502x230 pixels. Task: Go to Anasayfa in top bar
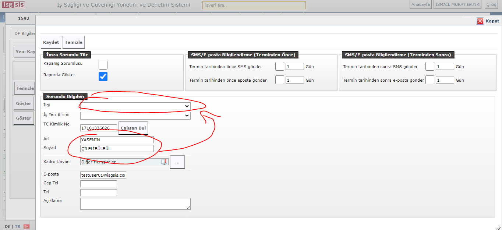pos(420,4)
